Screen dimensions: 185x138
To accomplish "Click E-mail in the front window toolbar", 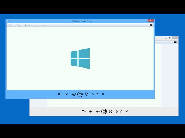I will click(x=28, y=25).
